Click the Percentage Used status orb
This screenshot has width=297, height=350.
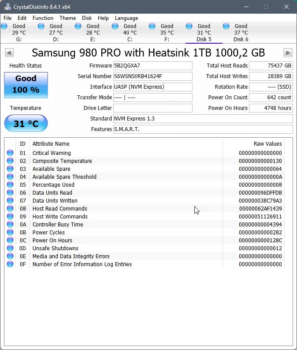pyautogui.click(x=10, y=185)
